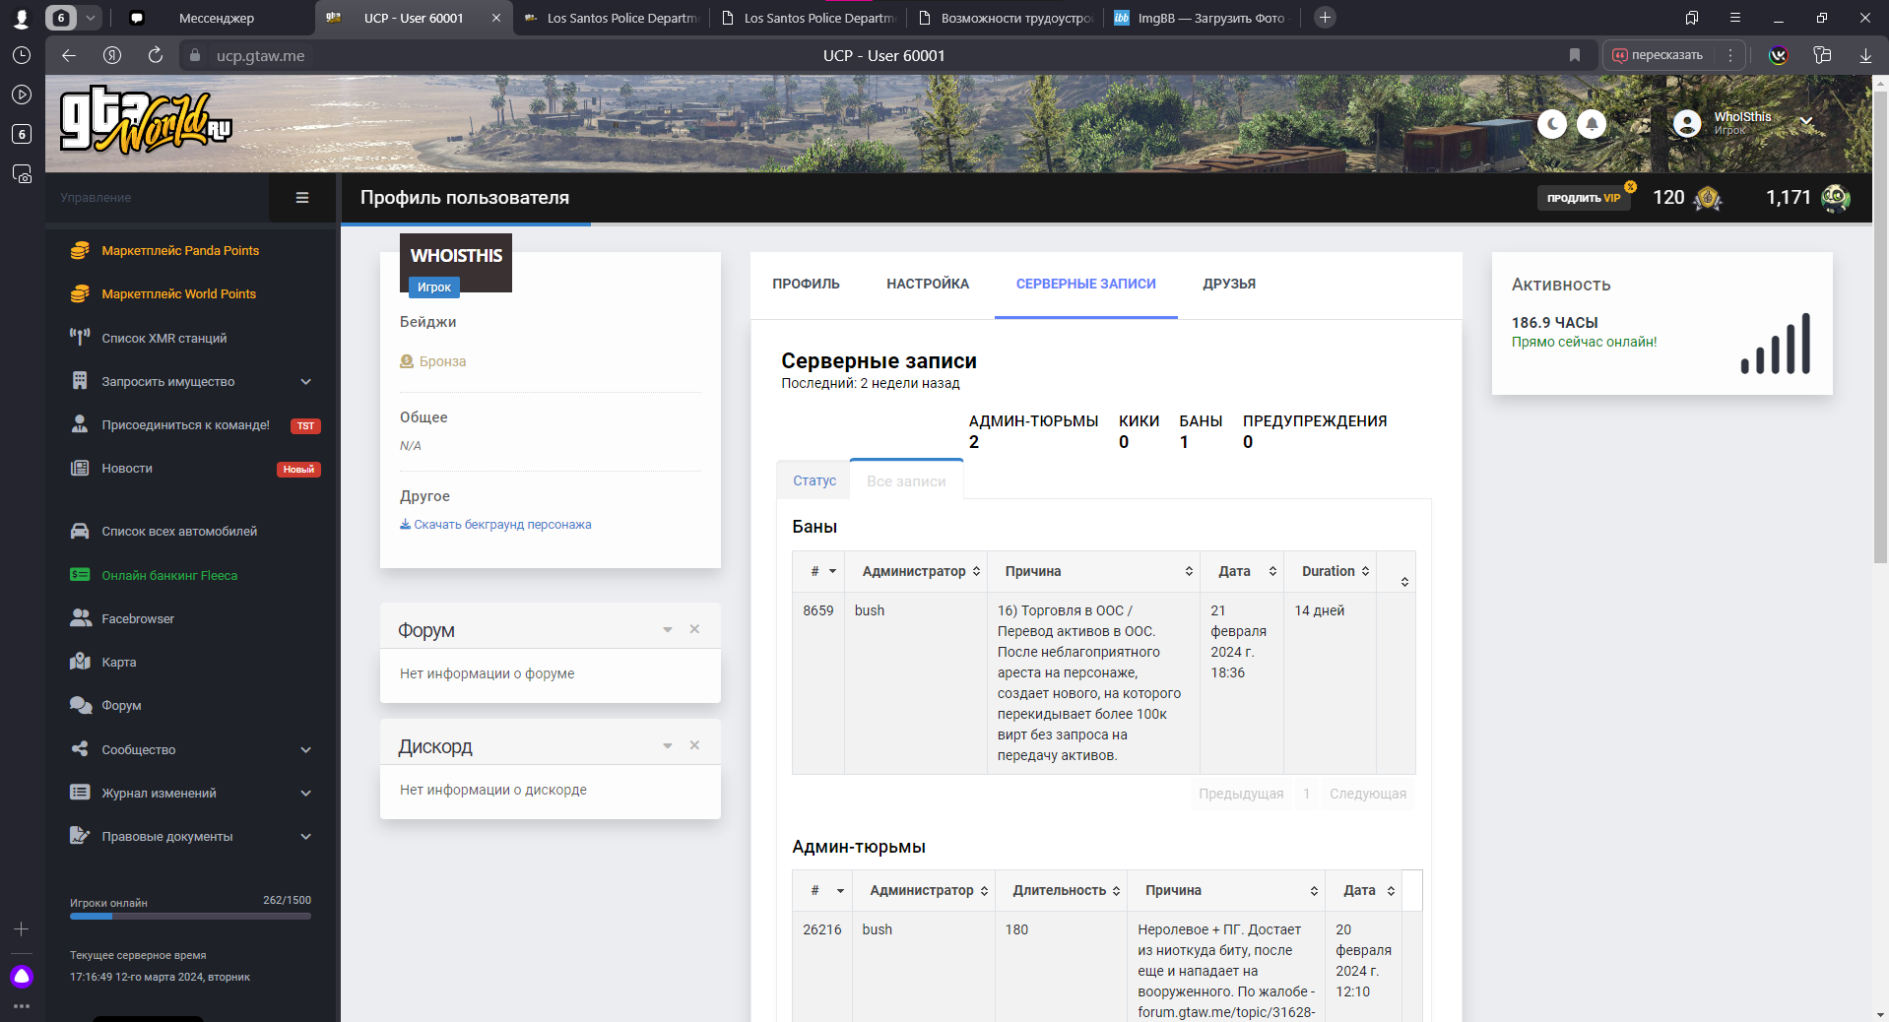Click players online progress bar

coord(190,917)
